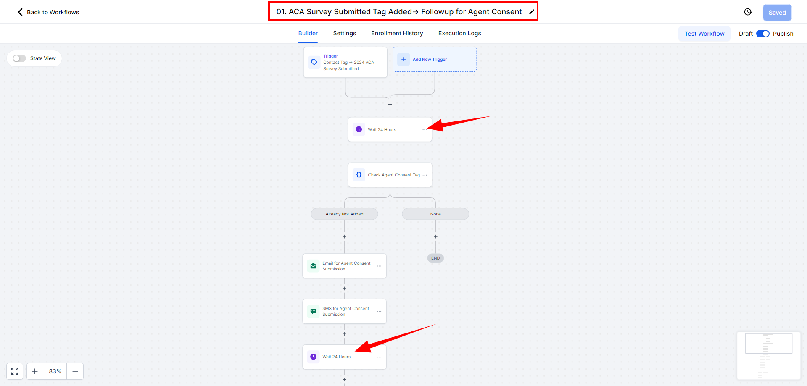Switch to the Settings tab

345,33
